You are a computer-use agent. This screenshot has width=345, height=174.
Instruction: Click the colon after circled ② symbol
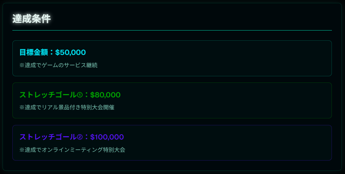(x=86, y=137)
